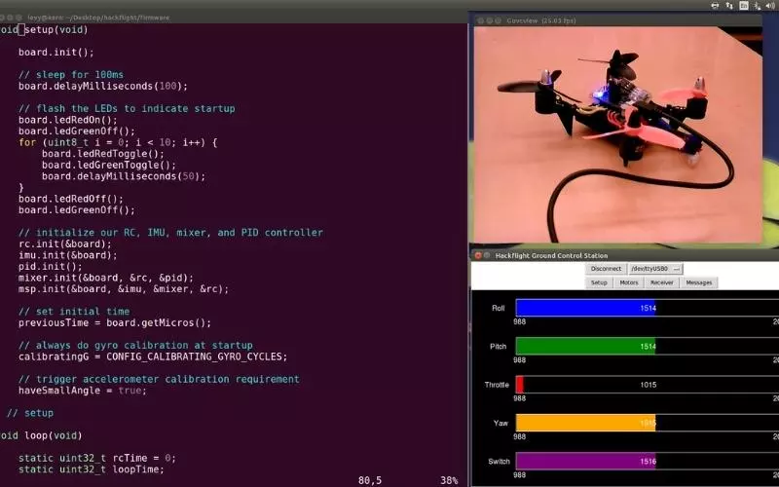
Task: Click the line 'board.ledRedToggle();'
Action: [103, 154]
